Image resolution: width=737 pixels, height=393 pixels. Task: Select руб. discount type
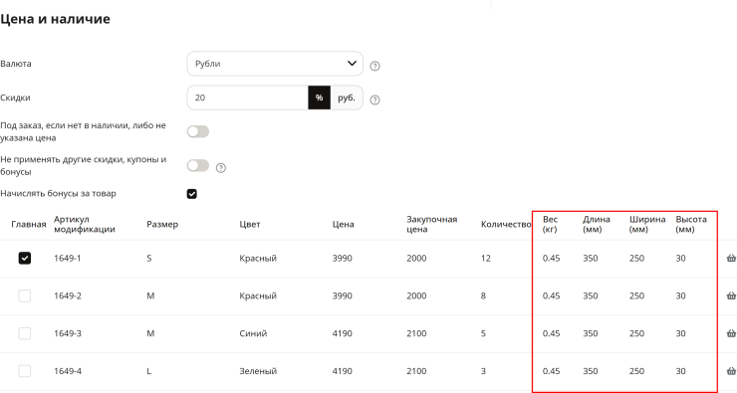[x=347, y=98]
